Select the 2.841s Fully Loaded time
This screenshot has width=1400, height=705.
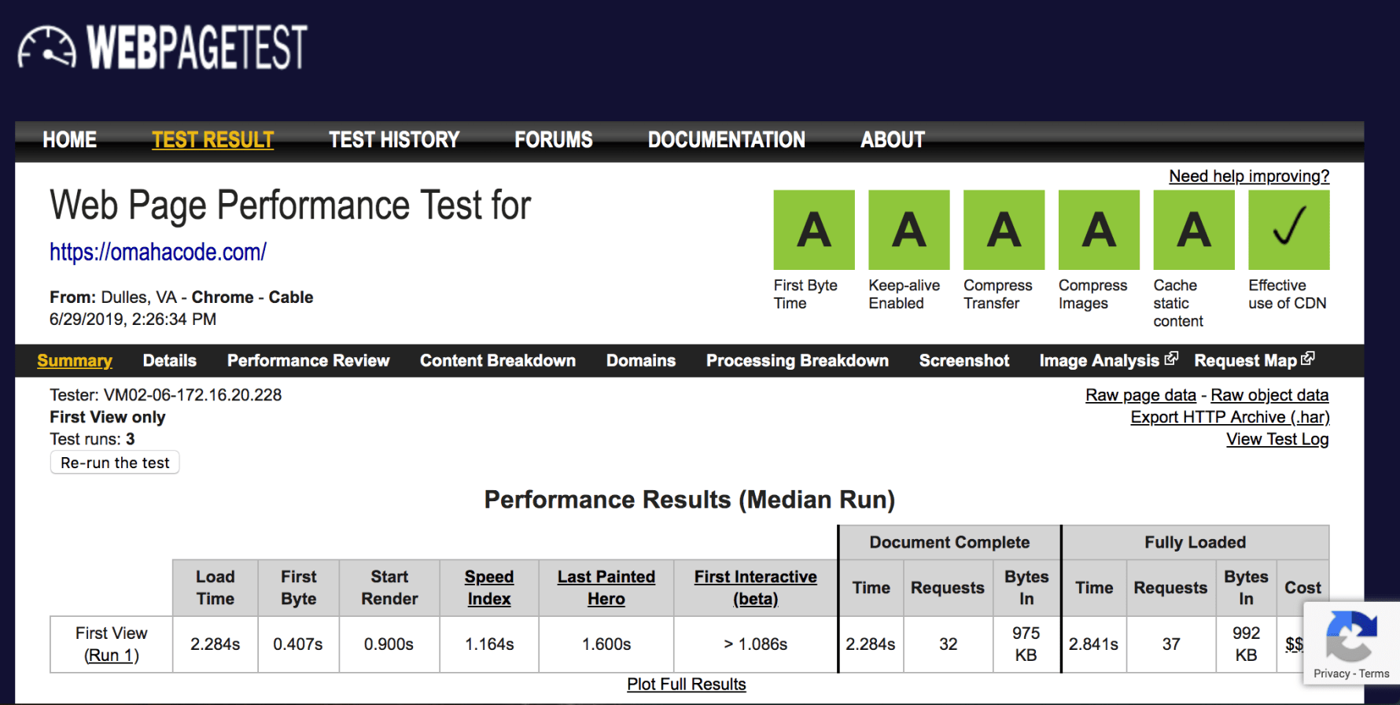[x=1094, y=644]
